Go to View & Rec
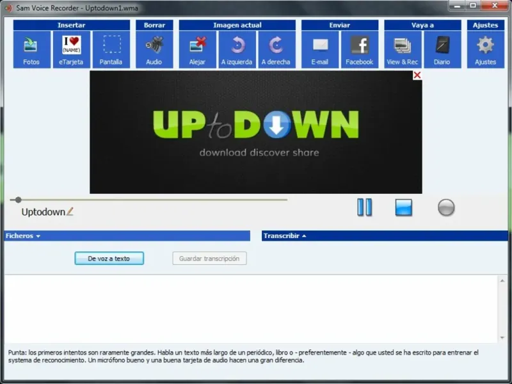This screenshot has height=384, width=512. (403, 50)
